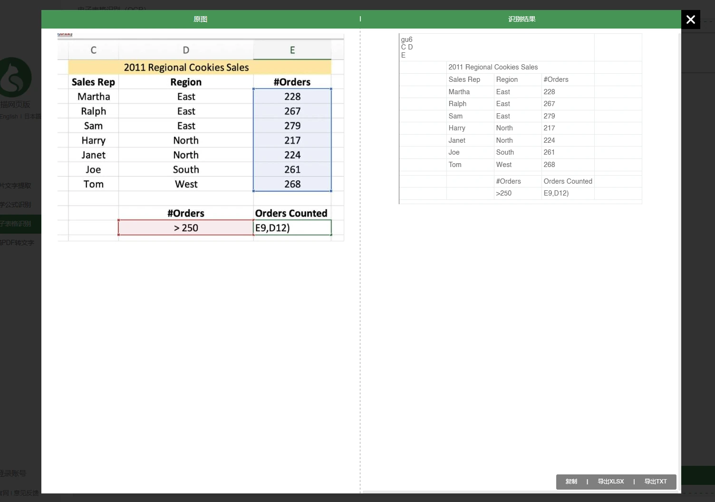This screenshot has width=715, height=502.
Task: Select the 识别结果 header tab
Action: [x=522, y=19]
